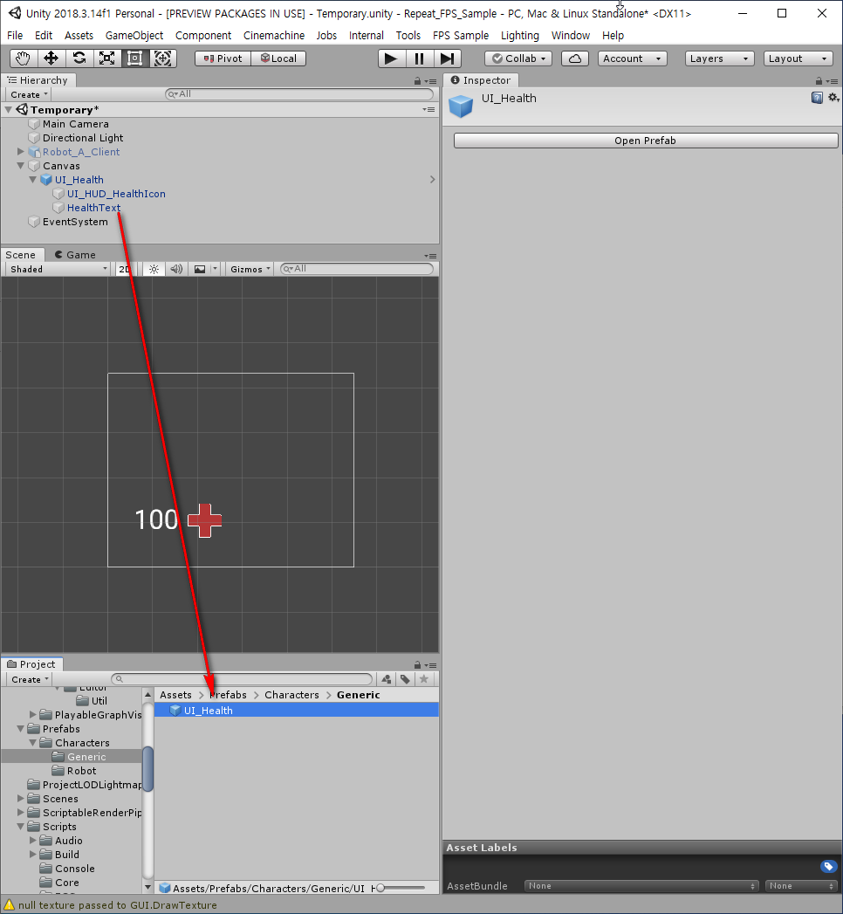The height and width of the screenshot is (914, 843).
Task: Select the Rotate tool
Action: [x=79, y=58]
